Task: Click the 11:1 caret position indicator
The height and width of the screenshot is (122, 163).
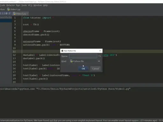Action: coord(161,120)
